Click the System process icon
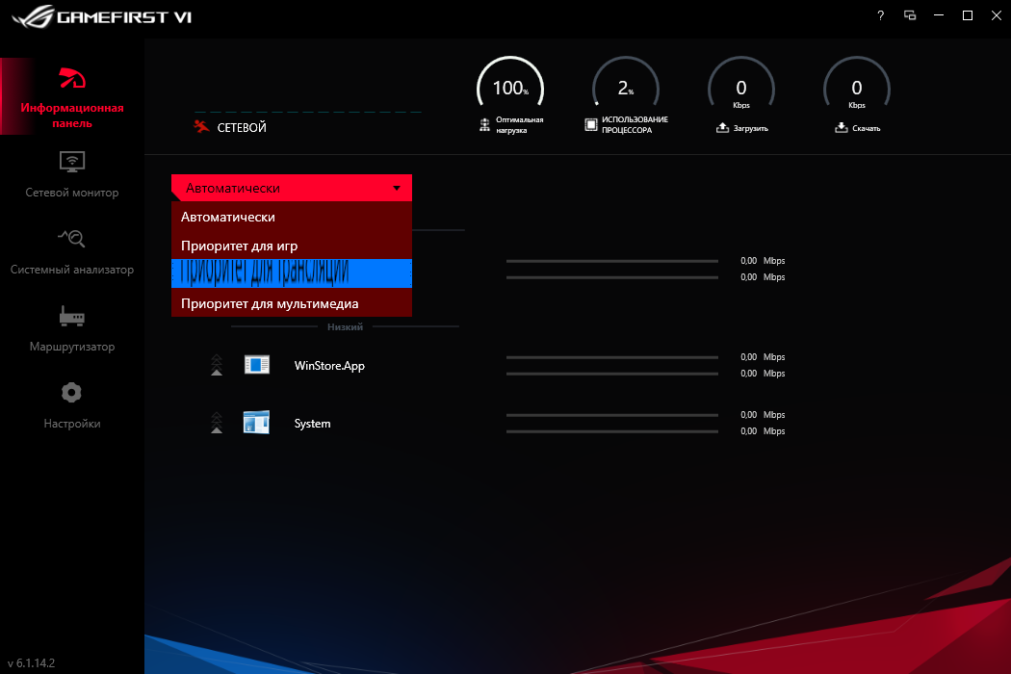1011x674 pixels. coord(256,423)
